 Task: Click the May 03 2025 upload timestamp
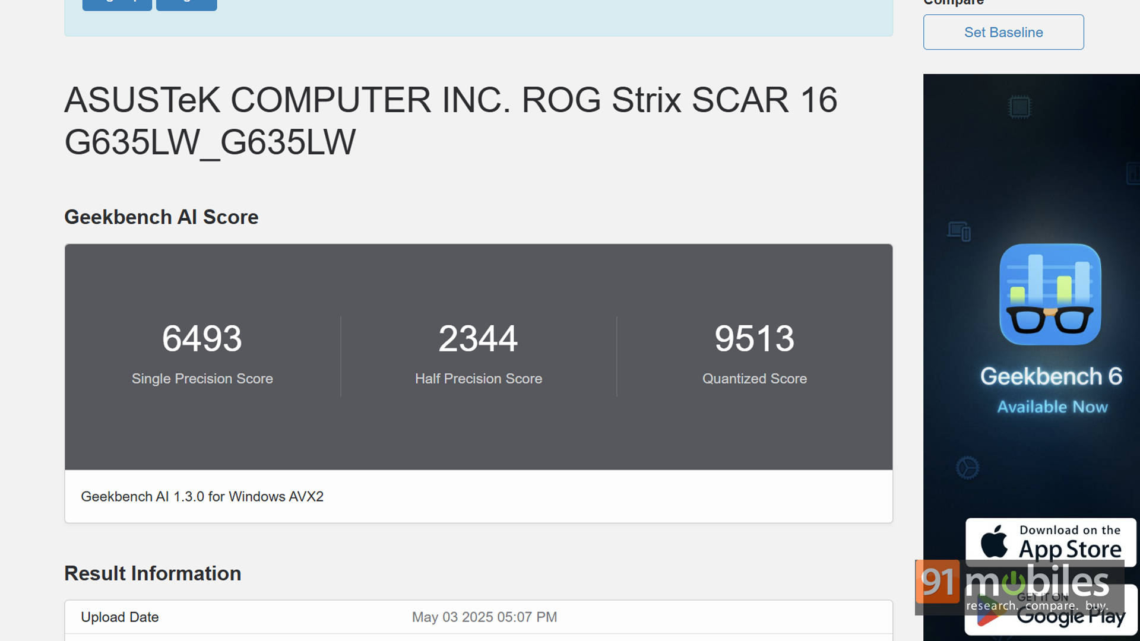(484, 617)
